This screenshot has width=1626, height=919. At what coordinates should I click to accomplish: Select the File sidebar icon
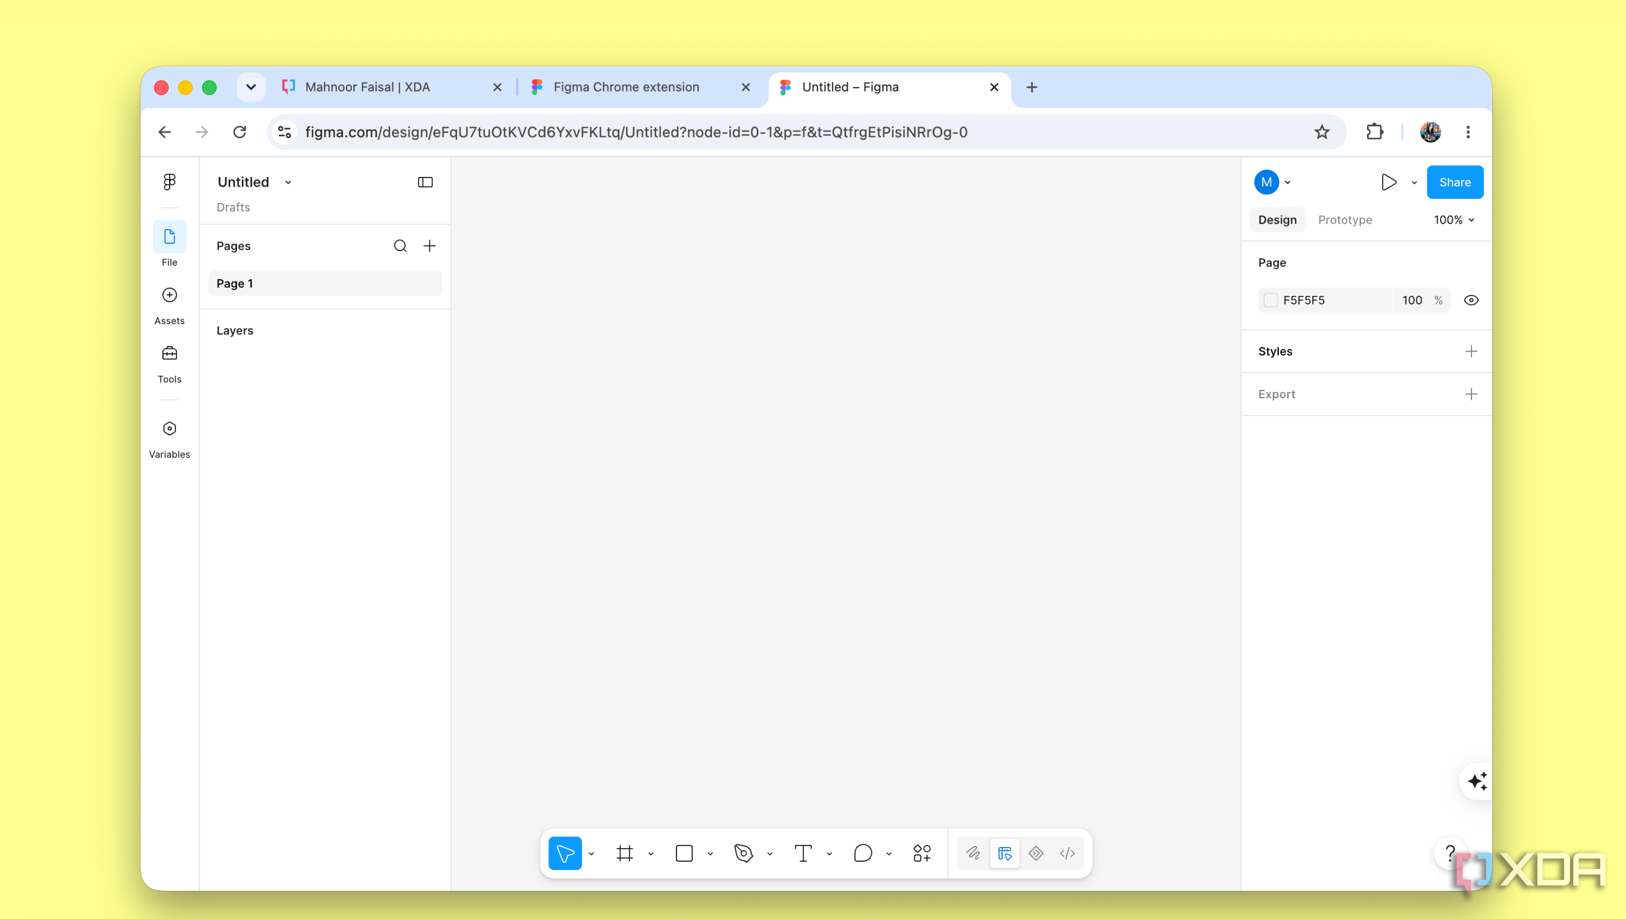pyautogui.click(x=169, y=236)
